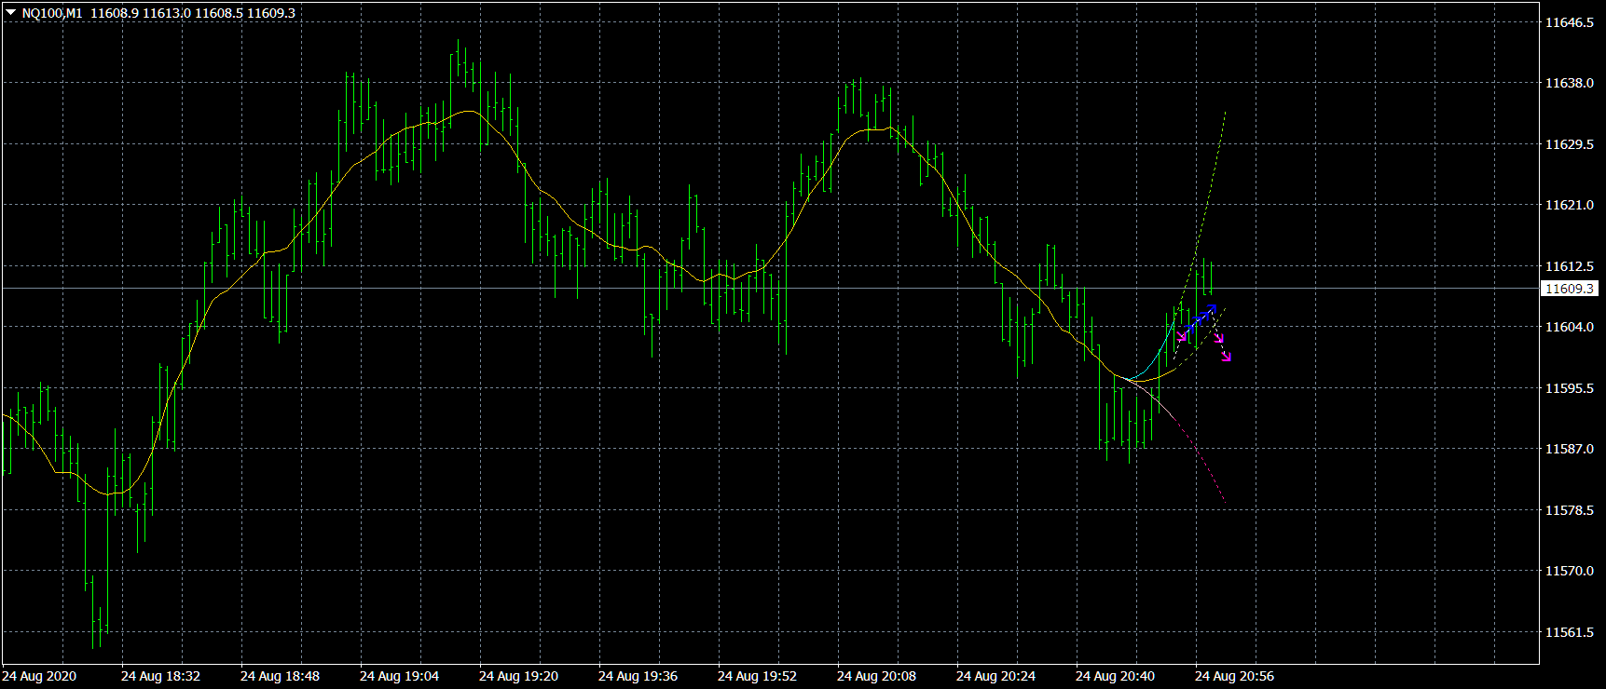The image size is (1606, 689).
Task: Click the 24 Aug 19:36 time label
Action: click(638, 676)
